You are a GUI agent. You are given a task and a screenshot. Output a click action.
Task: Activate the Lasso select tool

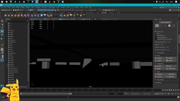point(2,24)
